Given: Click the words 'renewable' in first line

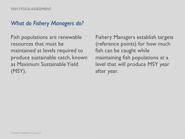Looking at the screenshot, I should pyautogui.click(x=70, y=37).
